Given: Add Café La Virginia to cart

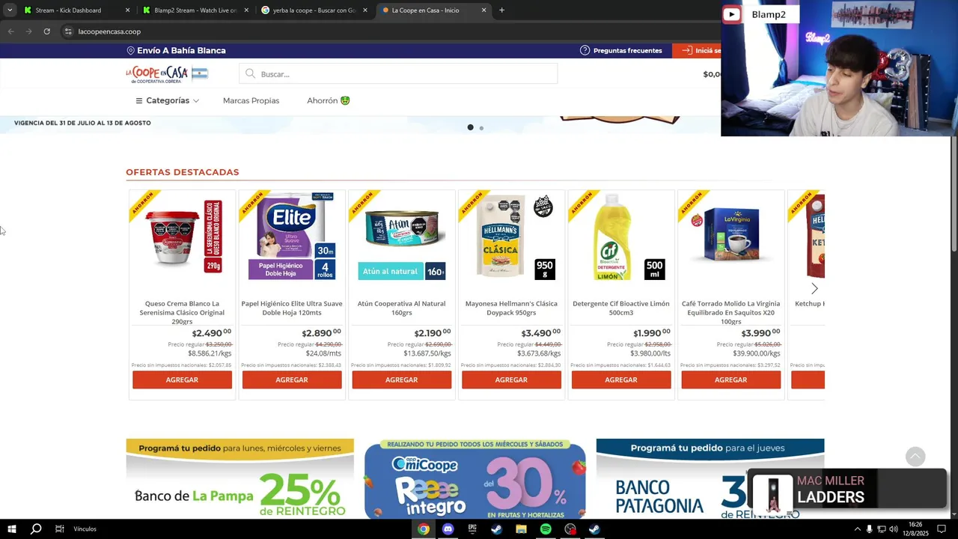Looking at the screenshot, I should click(x=730, y=380).
